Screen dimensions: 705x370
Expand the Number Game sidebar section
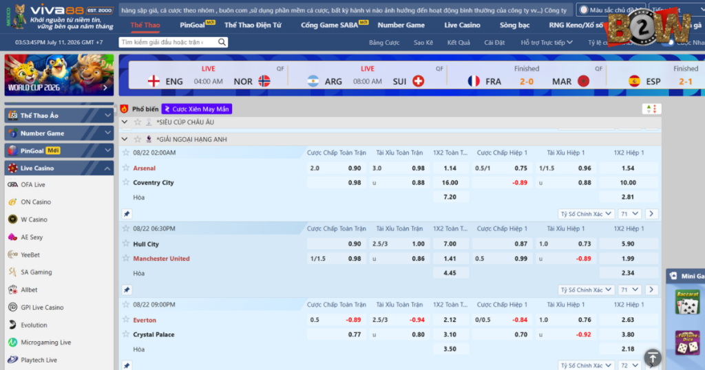pyautogui.click(x=59, y=133)
